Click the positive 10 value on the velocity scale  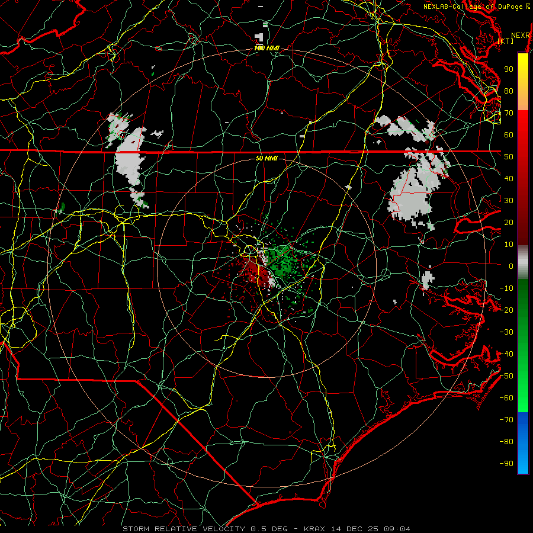(x=509, y=245)
